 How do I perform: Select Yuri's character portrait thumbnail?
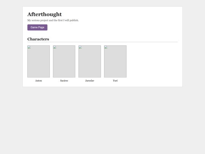pos(115,62)
